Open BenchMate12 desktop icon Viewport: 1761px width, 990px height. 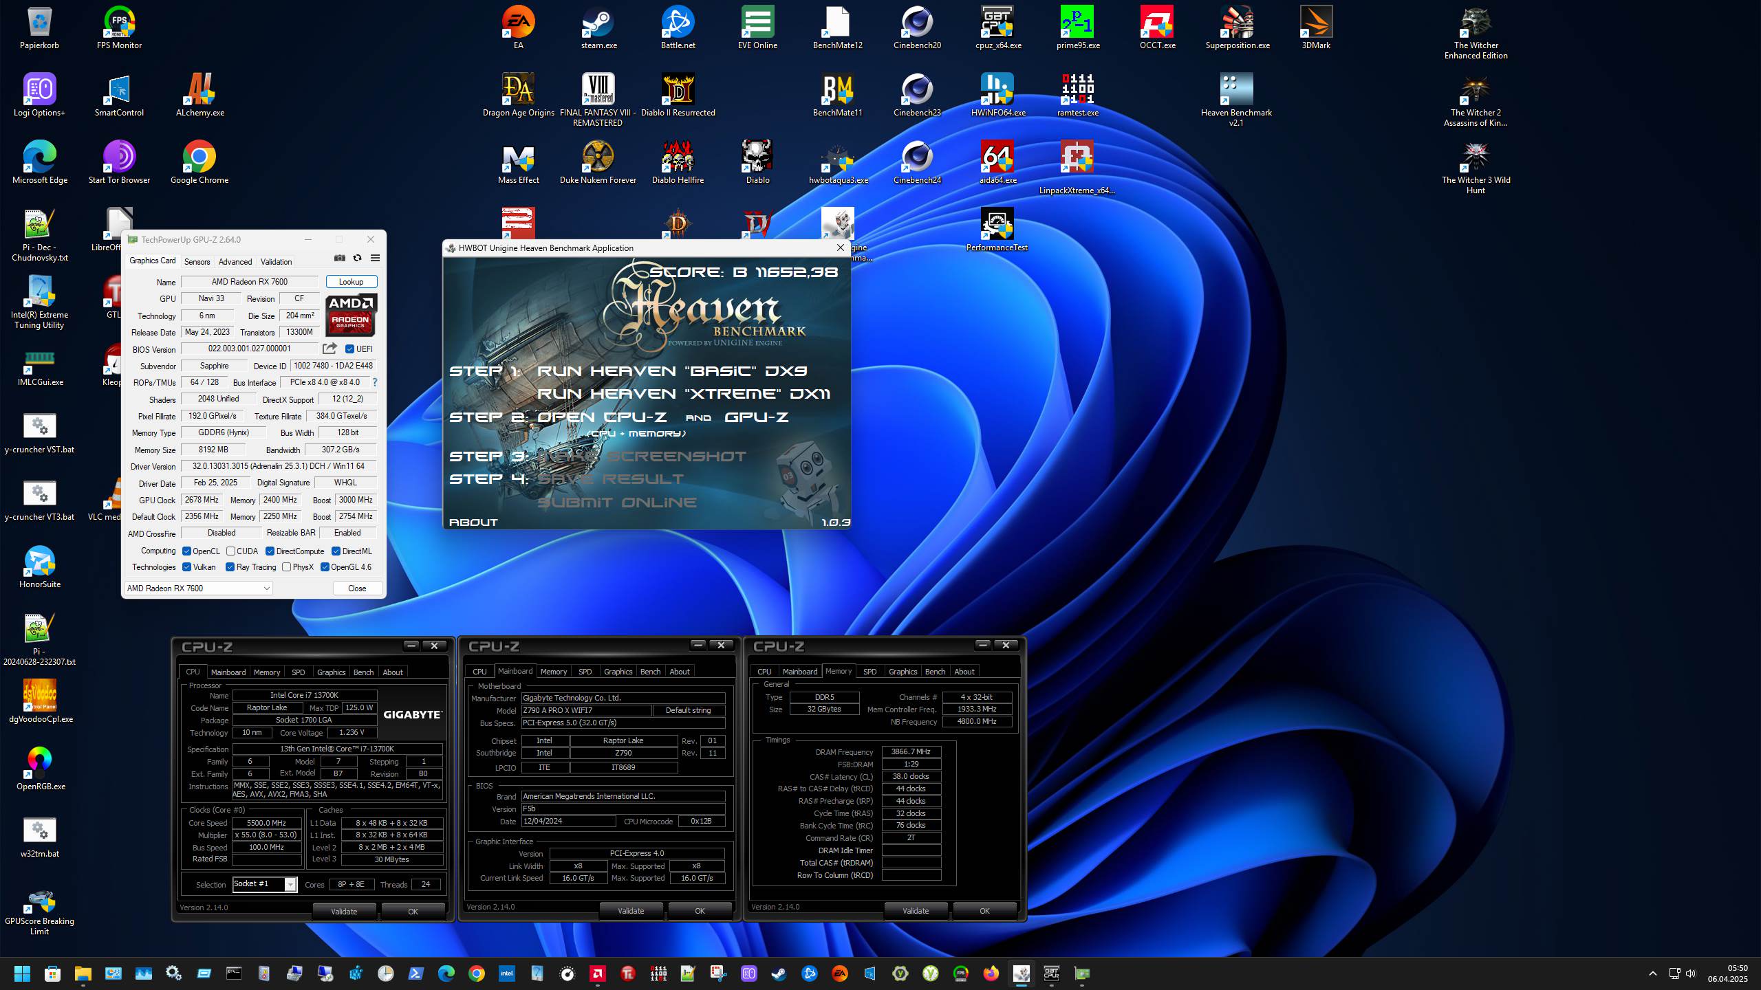[x=837, y=27]
